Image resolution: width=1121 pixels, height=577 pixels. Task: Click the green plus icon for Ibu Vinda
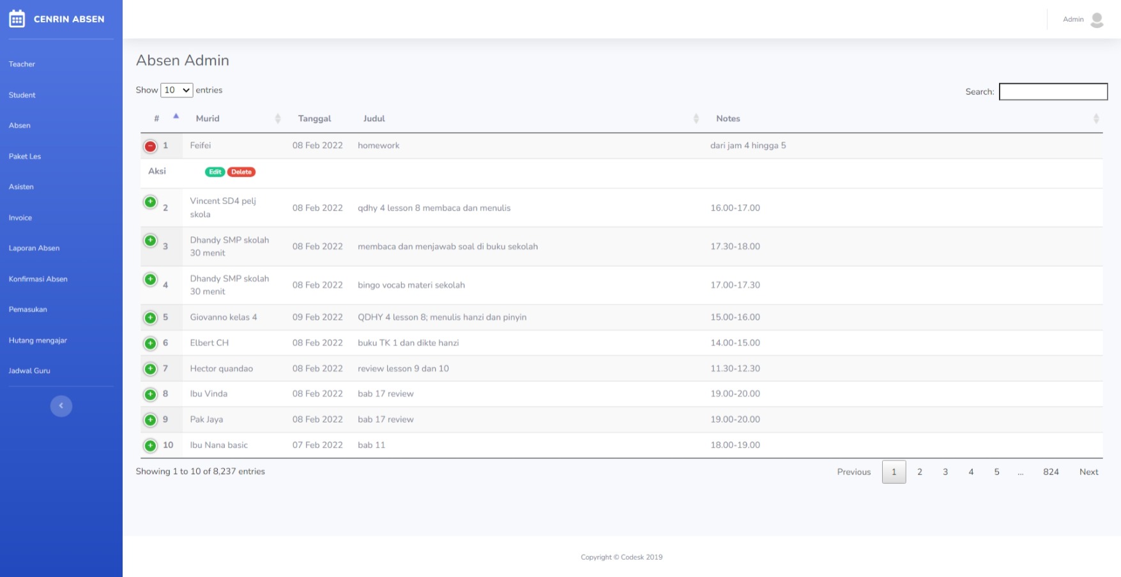[x=150, y=394]
